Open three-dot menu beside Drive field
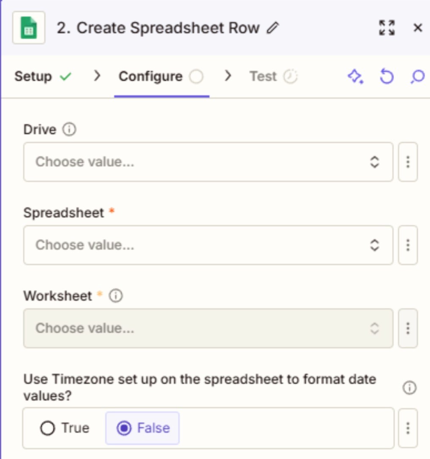 click(x=408, y=162)
